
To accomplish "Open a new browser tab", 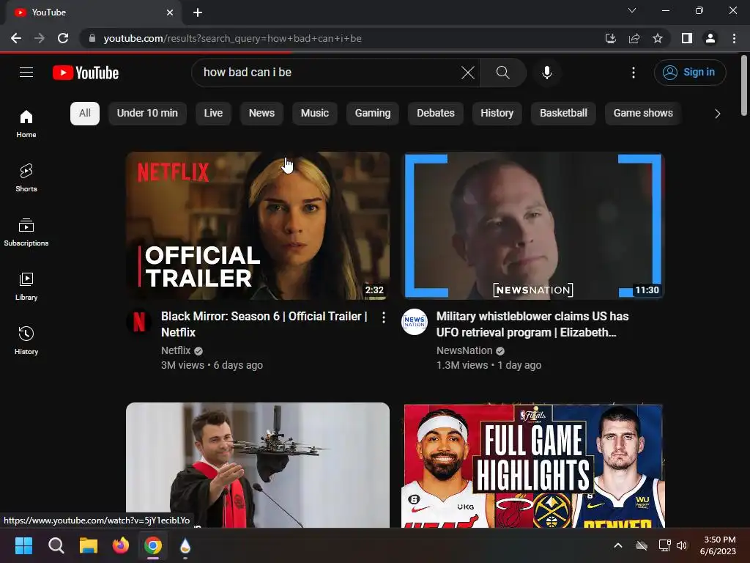I will coord(198,12).
